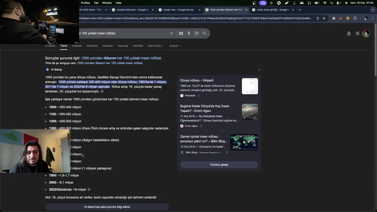377x212 pixels.
Task: Play the 6:25 Bilim Blogu video thumbnail
Action: (244, 142)
